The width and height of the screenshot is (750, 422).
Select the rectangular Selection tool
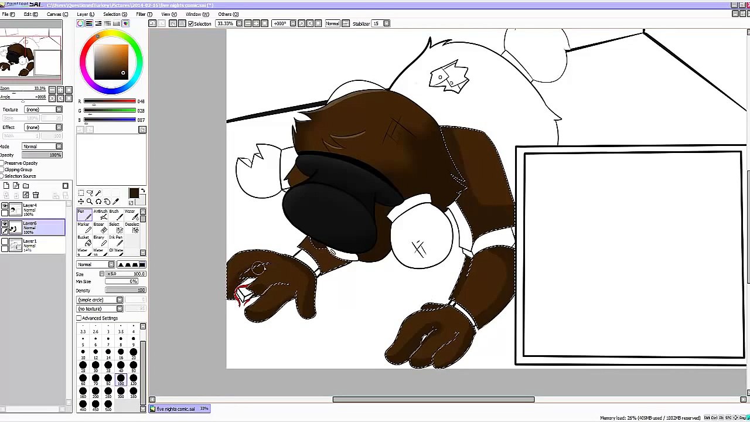click(x=81, y=193)
